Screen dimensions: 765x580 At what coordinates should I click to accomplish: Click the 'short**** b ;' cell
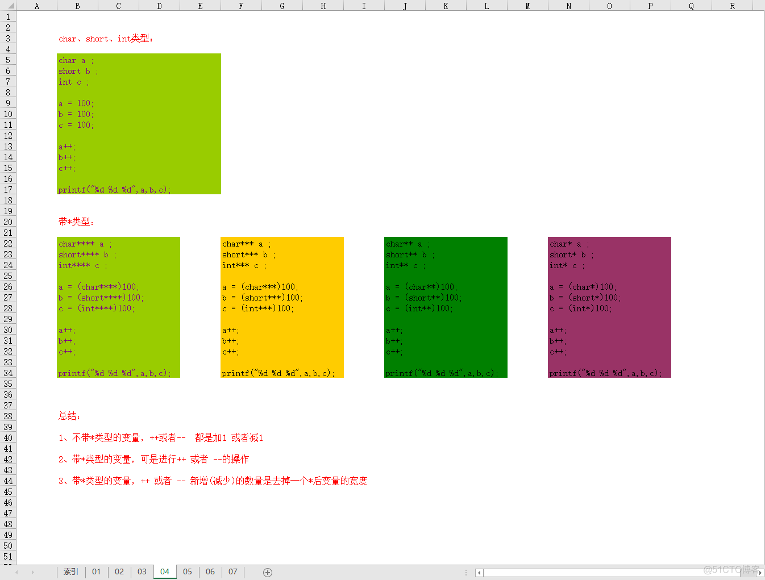pyautogui.click(x=88, y=254)
